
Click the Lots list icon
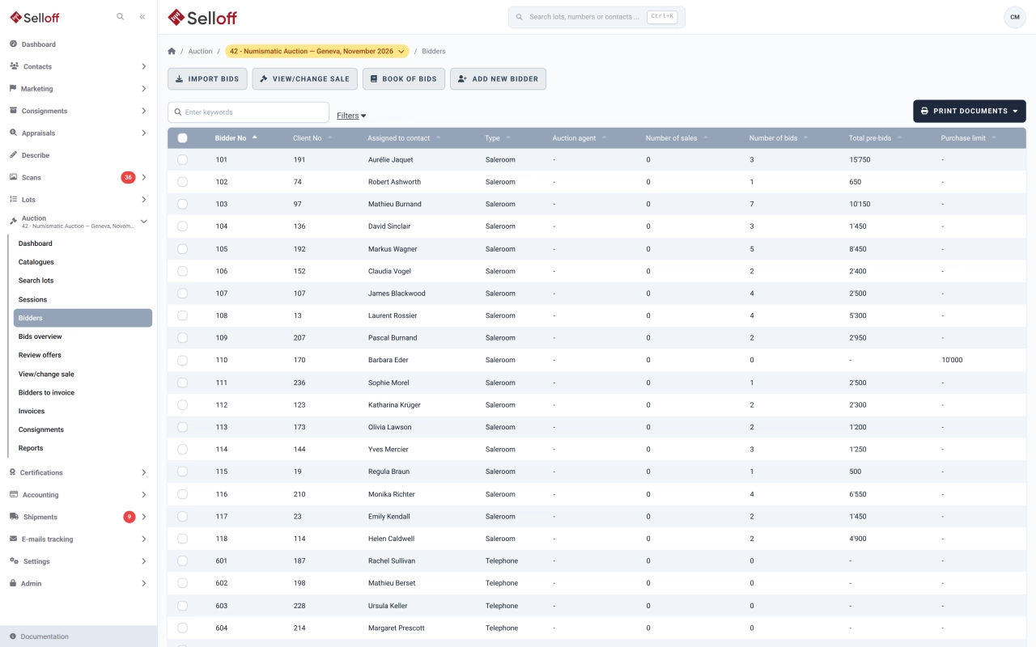click(x=14, y=199)
